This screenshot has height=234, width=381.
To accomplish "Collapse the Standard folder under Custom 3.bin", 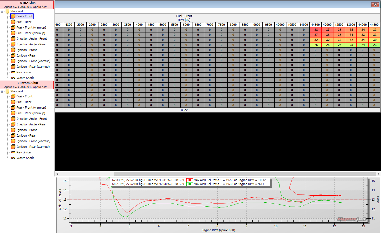I will [2, 91].
